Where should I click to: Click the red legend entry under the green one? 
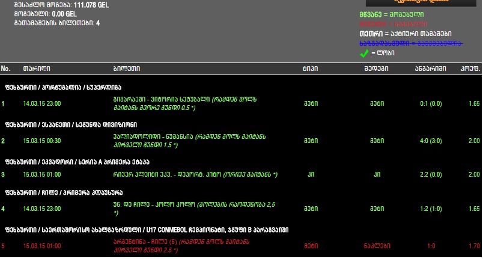pyautogui.click(x=393, y=24)
